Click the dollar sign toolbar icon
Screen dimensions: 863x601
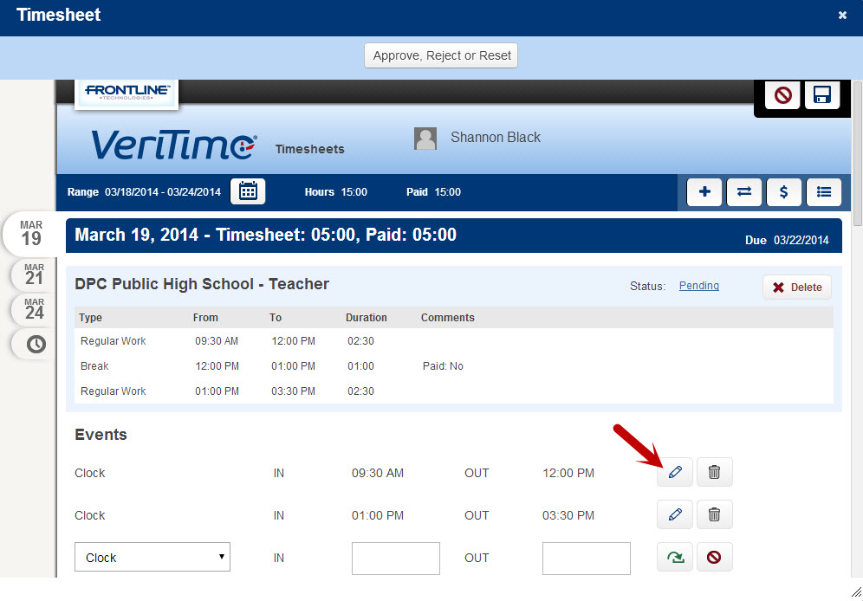click(x=784, y=191)
